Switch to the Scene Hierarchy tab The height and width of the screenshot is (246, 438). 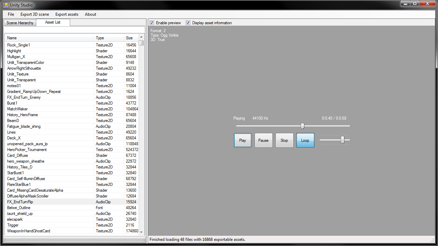(x=20, y=23)
